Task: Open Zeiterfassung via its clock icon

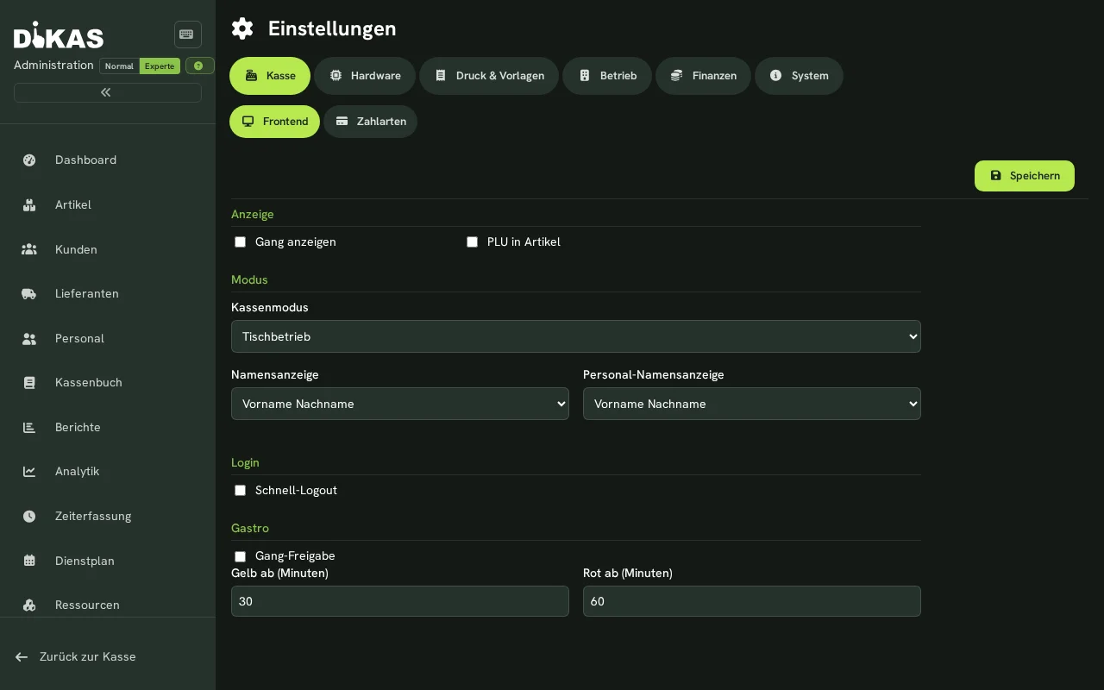Action: (29, 516)
